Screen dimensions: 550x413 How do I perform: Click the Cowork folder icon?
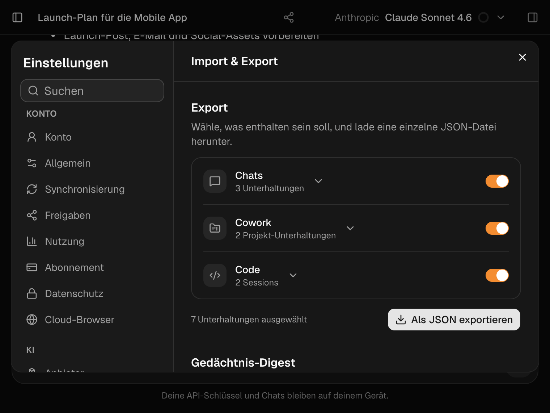tap(215, 228)
